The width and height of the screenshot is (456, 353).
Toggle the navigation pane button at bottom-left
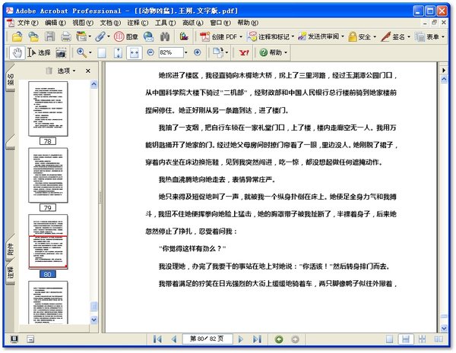click(14, 339)
